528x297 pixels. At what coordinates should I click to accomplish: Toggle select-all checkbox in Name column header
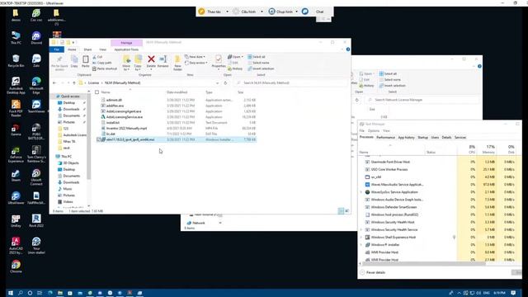pos(97,92)
